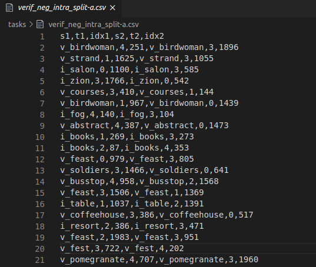Click the breadcrumb chevron after tasks
The width and height of the screenshot is (316, 267).
point(31,25)
